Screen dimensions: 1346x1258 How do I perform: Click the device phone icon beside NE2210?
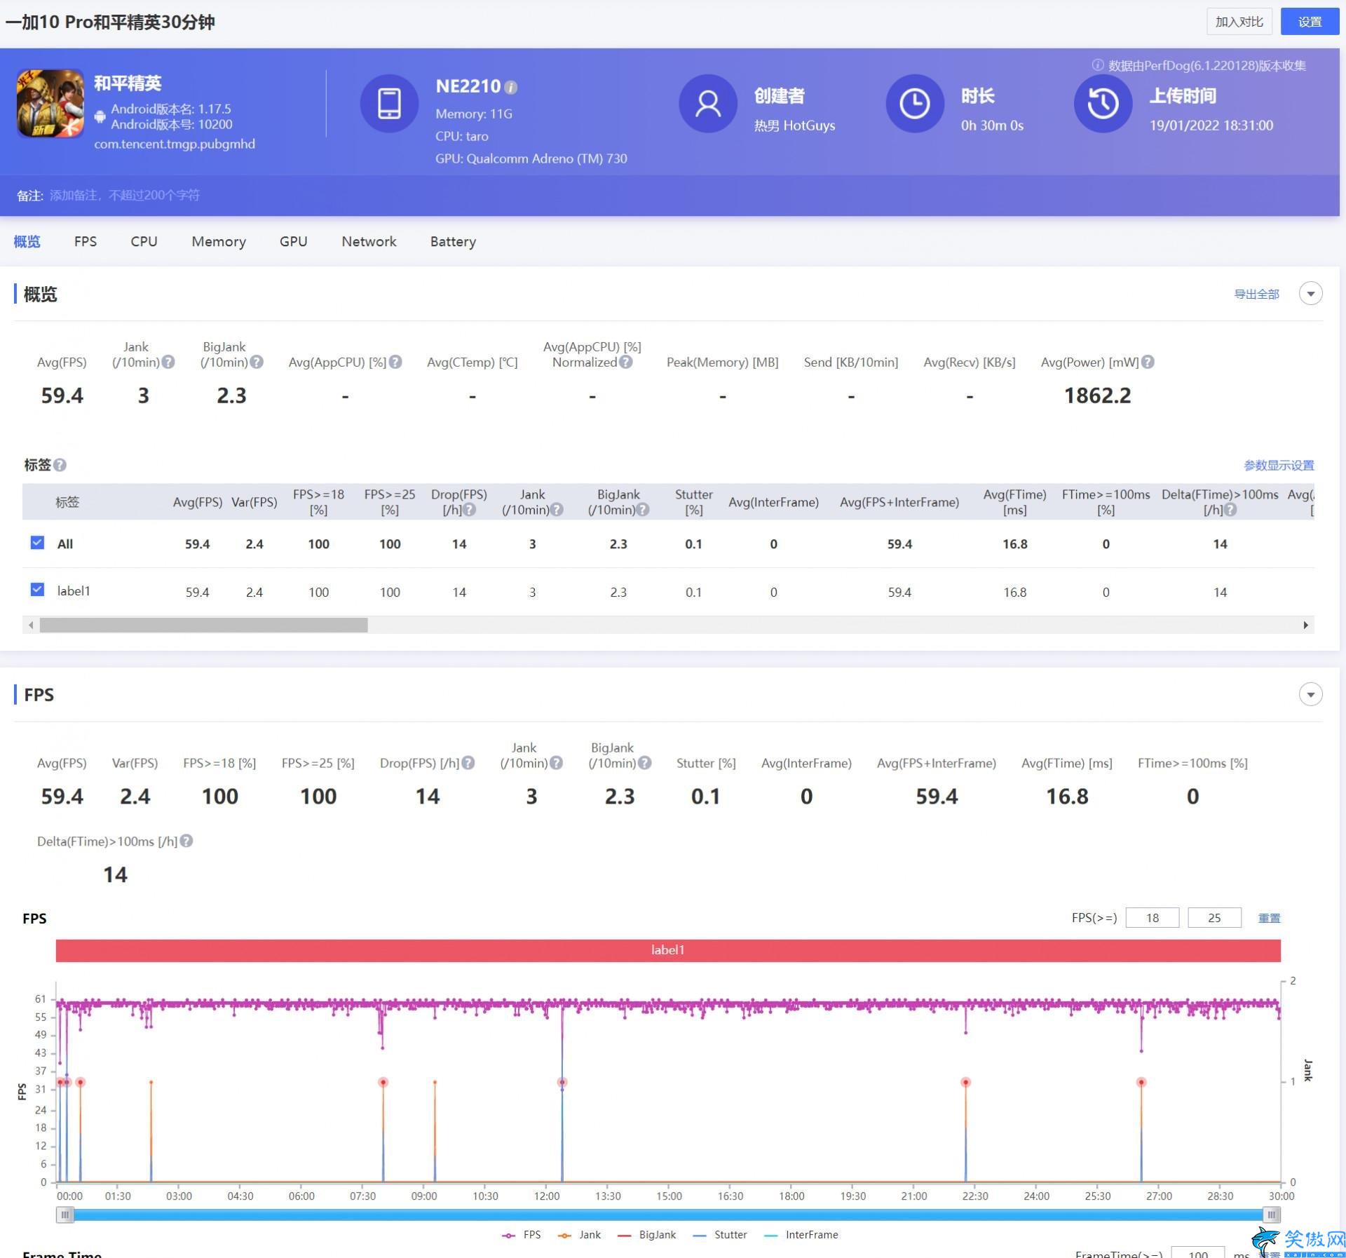[389, 104]
